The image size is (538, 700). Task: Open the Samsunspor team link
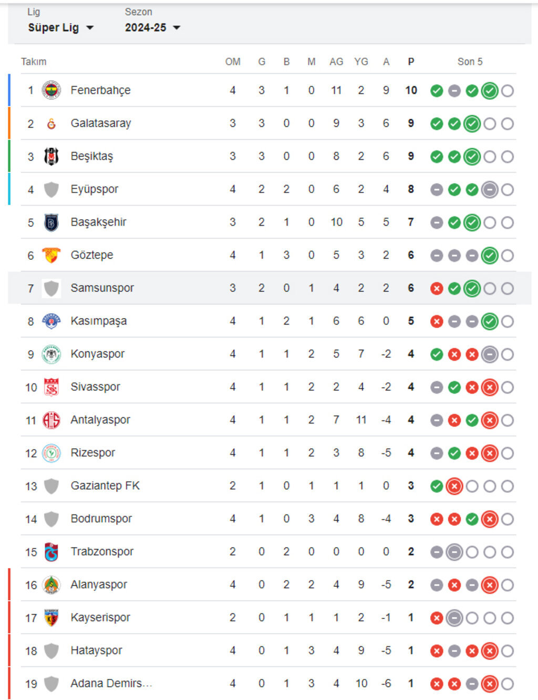click(x=102, y=288)
